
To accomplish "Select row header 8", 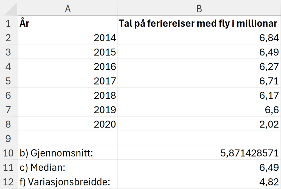I will tap(9, 124).
